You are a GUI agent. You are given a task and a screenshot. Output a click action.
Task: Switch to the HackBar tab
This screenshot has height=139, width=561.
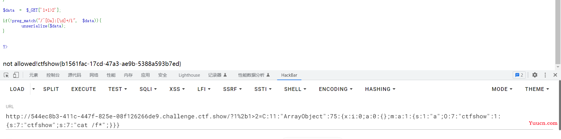(x=289, y=75)
